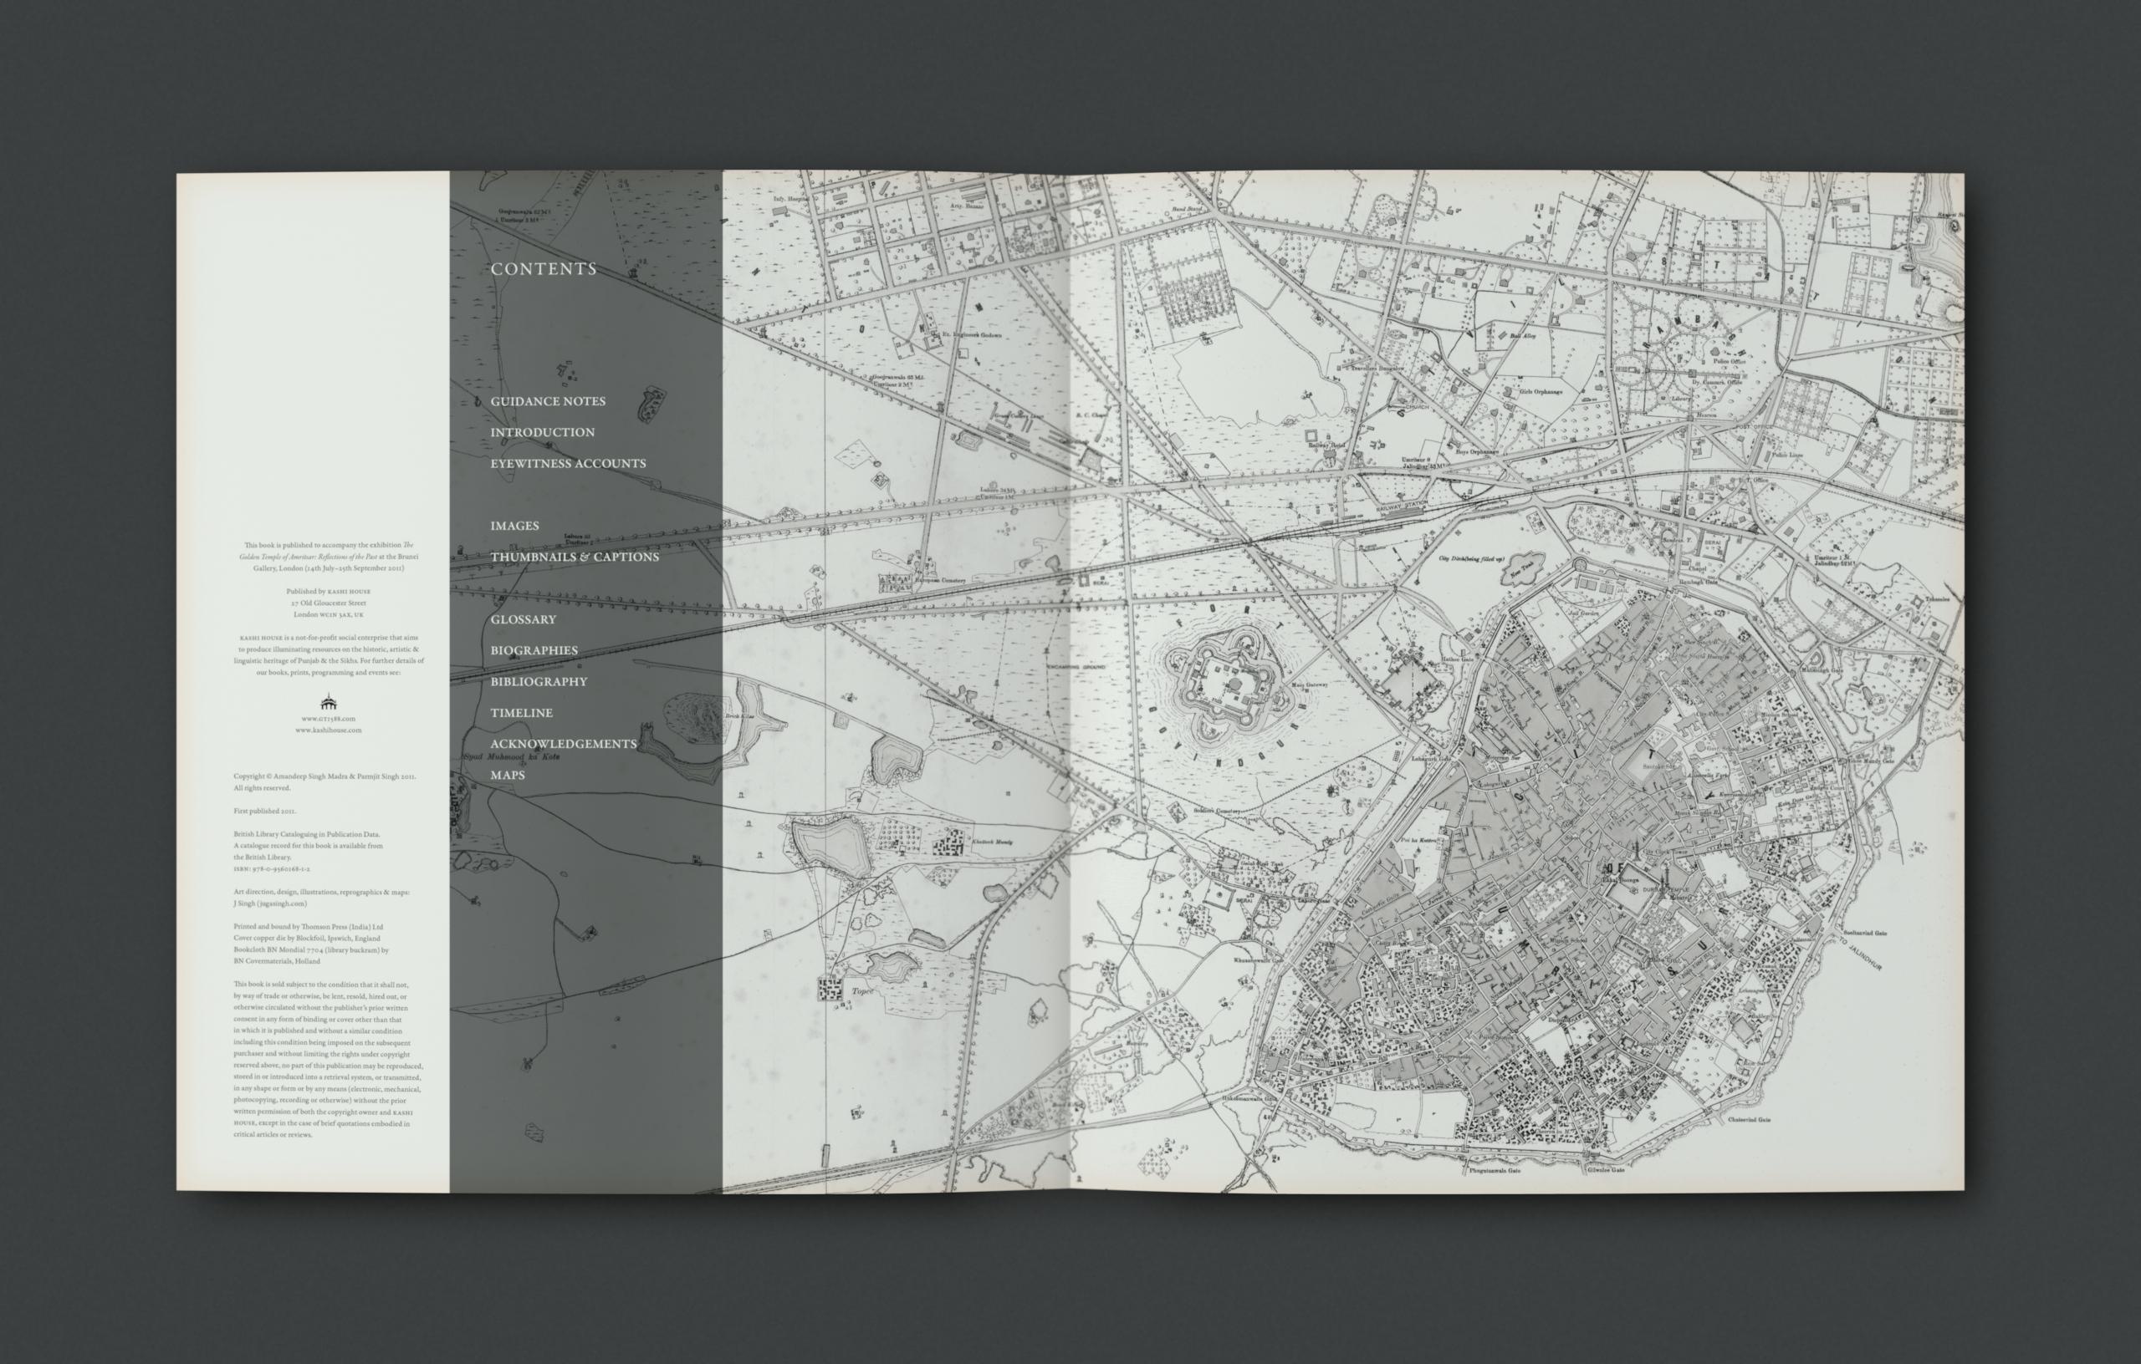Select the INTRODUCTION contents entry
The image size is (2141, 1364).
(543, 433)
